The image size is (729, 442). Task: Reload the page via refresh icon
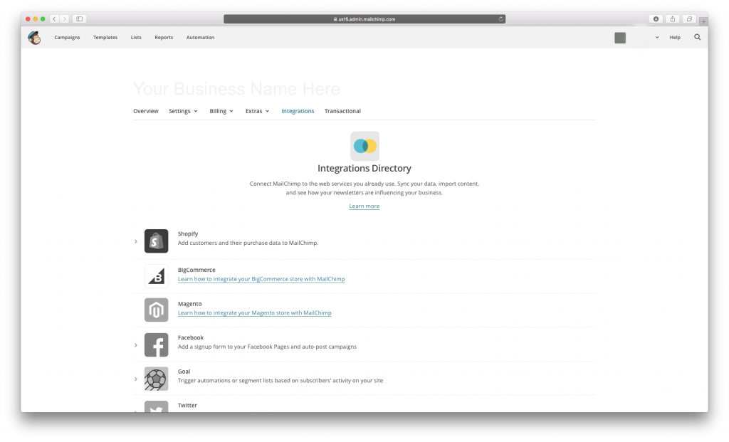pyautogui.click(x=500, y=19)
